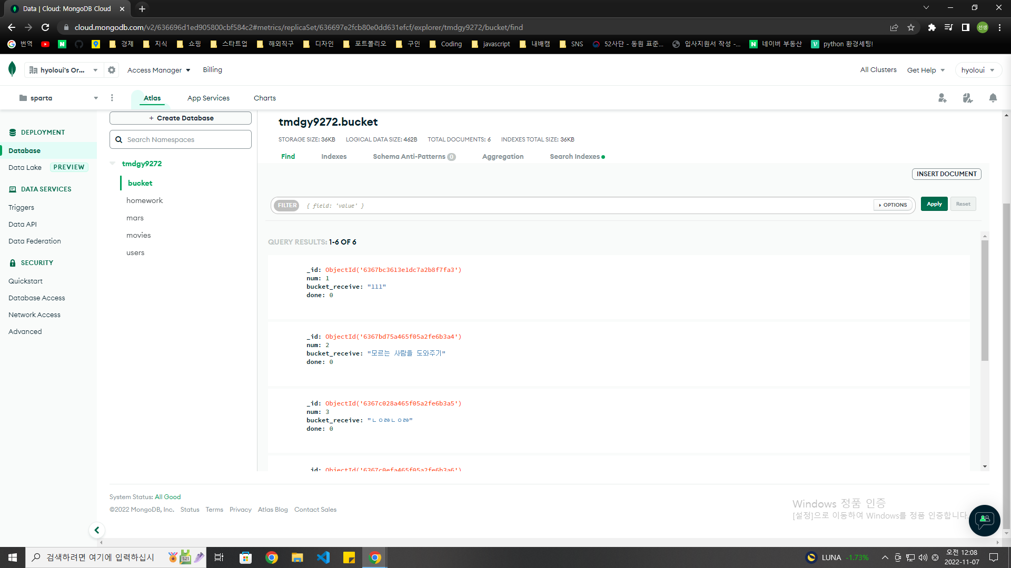Open Database Access in sidebar
Screen dimensions: 1011x568
37,298
